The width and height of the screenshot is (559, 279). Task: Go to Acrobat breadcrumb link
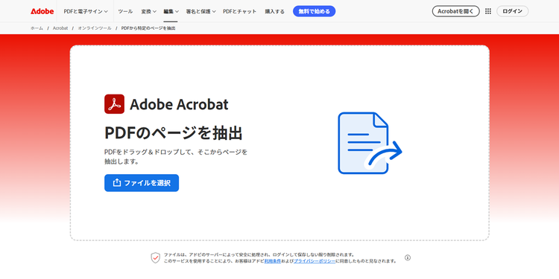(60, 28)
